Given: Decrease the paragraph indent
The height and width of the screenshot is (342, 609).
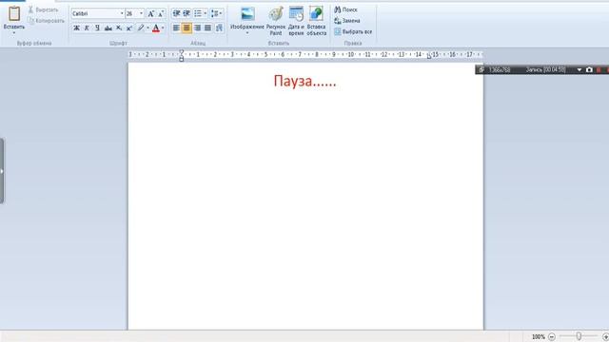Looking at the screenshot, I should [176, 13].
